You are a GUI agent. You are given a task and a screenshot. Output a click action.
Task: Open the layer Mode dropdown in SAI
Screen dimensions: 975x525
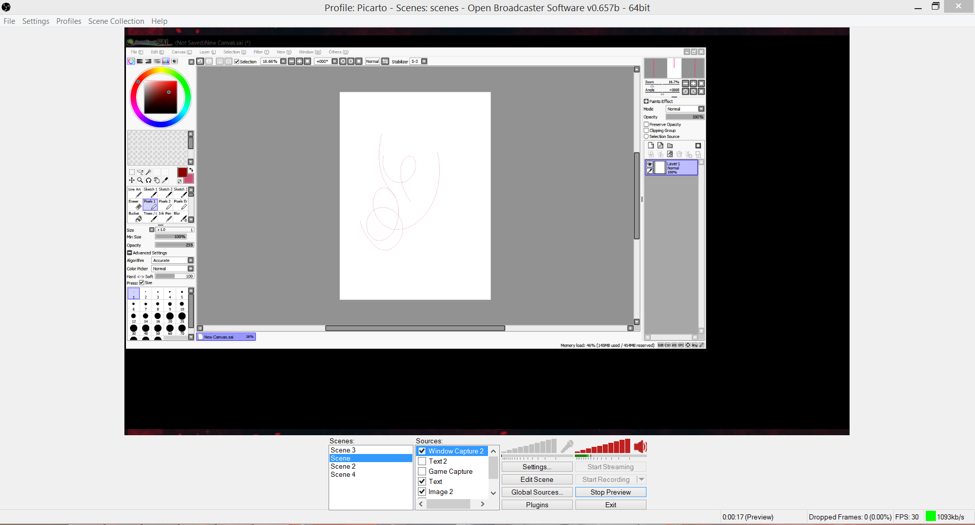[701, 109]
